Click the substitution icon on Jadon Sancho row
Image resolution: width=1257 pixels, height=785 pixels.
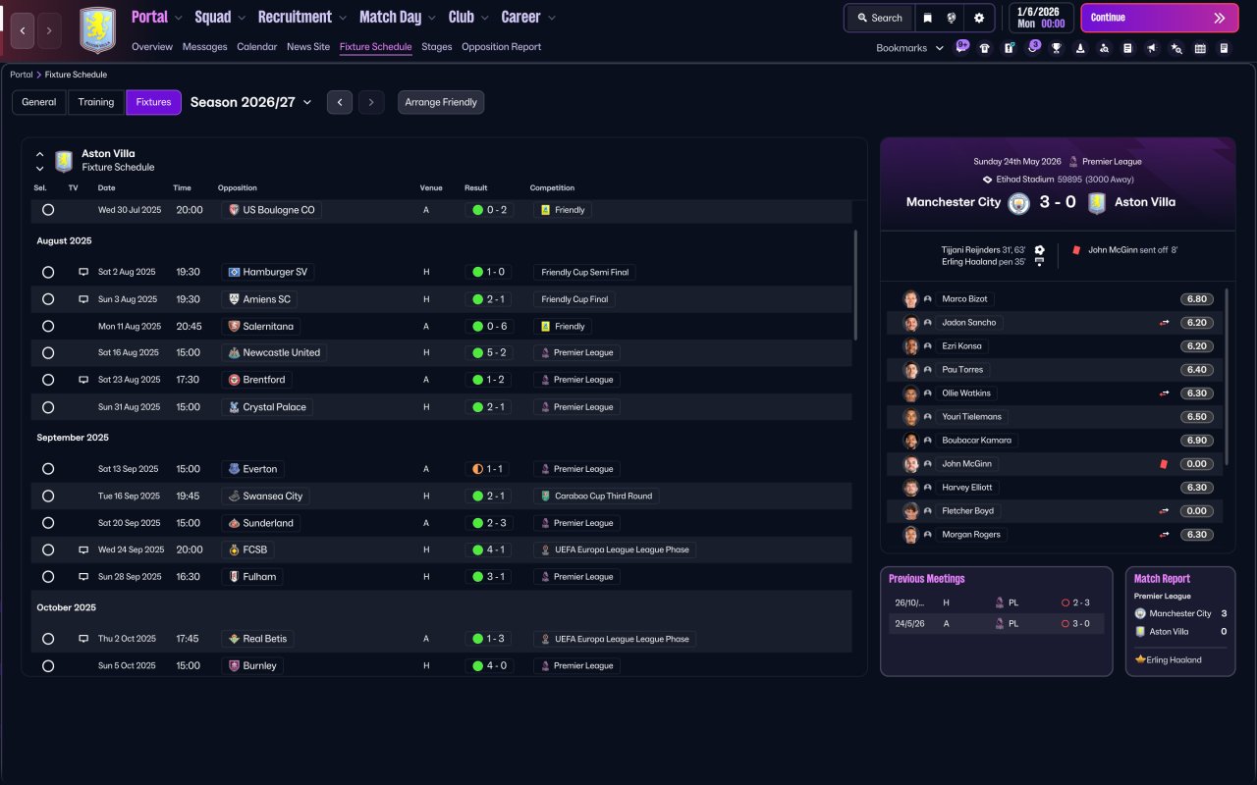pos(1164,323)
